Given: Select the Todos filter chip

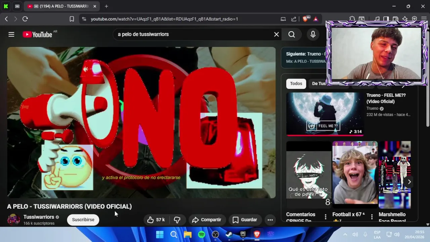Looking at the screenshot, I should coord(296,84).
